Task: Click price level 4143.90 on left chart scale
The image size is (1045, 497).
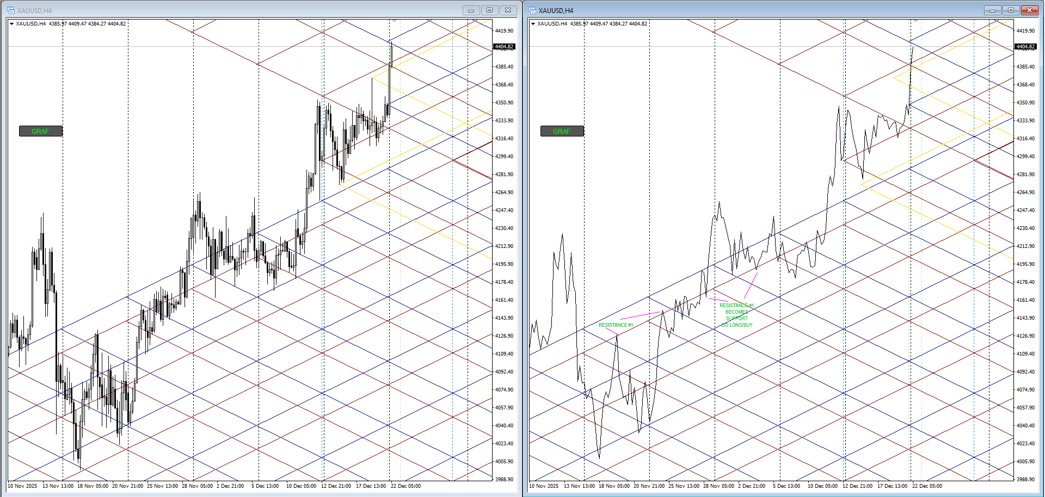Action: pos(504,318)
